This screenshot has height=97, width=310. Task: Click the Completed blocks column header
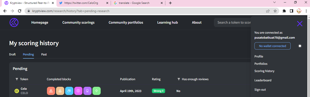(59, 79)
